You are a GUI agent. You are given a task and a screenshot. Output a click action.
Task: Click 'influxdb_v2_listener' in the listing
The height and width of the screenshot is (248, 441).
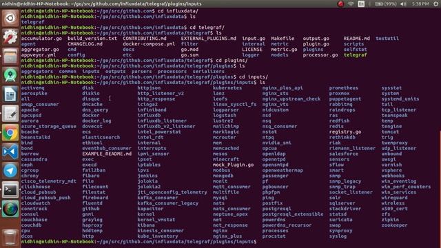point(166,126)
